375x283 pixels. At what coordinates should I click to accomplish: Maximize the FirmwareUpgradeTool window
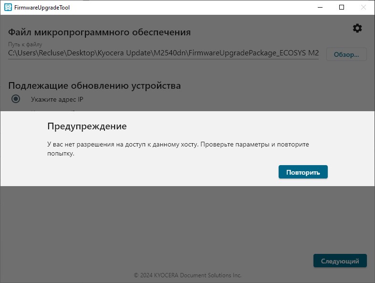[342, 8]
